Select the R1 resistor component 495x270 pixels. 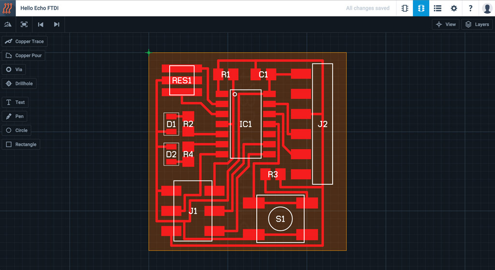[x=225, y=75]
